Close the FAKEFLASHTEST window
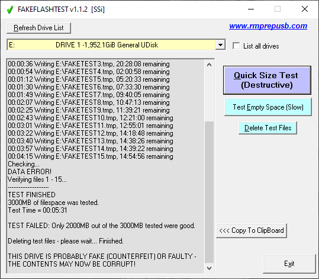319x279 pixels. click(305, 9)
